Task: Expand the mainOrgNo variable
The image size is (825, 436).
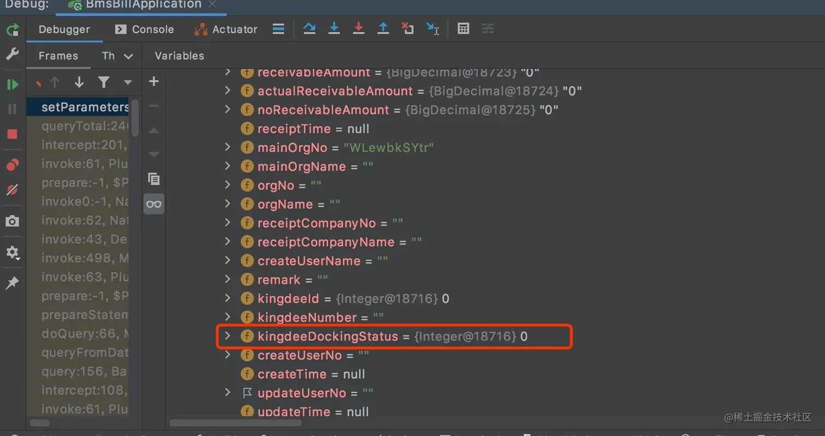Action: (228, 147)
